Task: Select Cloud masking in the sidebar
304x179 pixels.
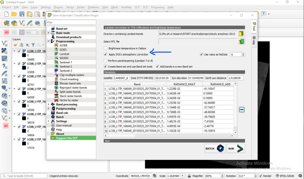Action: pos(69,79)
